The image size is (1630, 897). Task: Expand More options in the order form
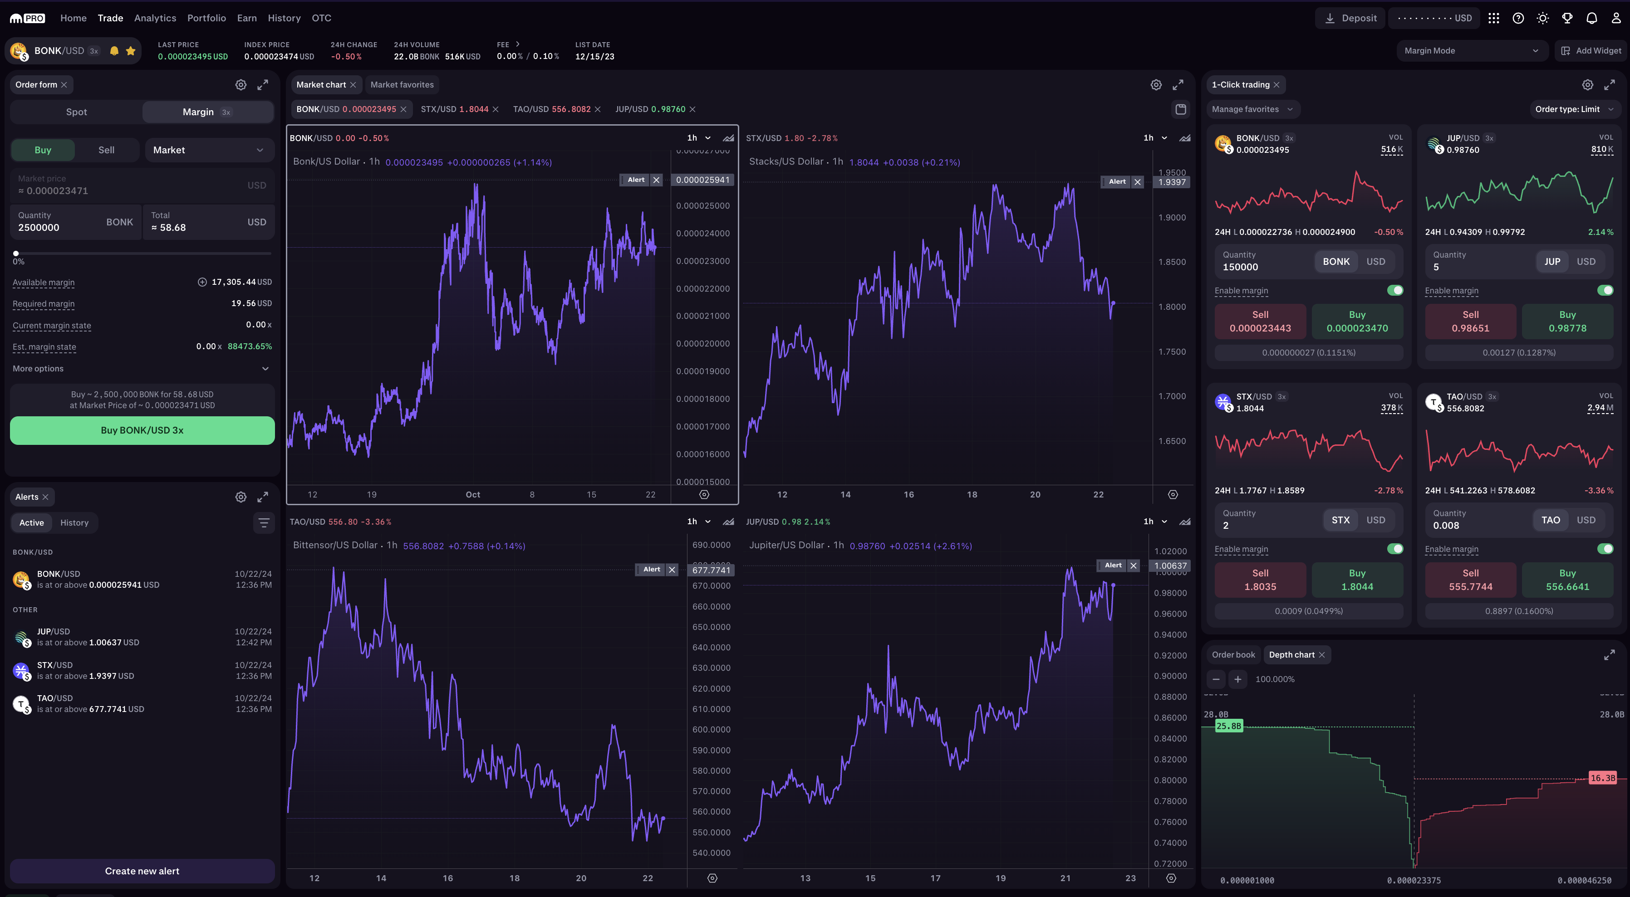point(142,368)
